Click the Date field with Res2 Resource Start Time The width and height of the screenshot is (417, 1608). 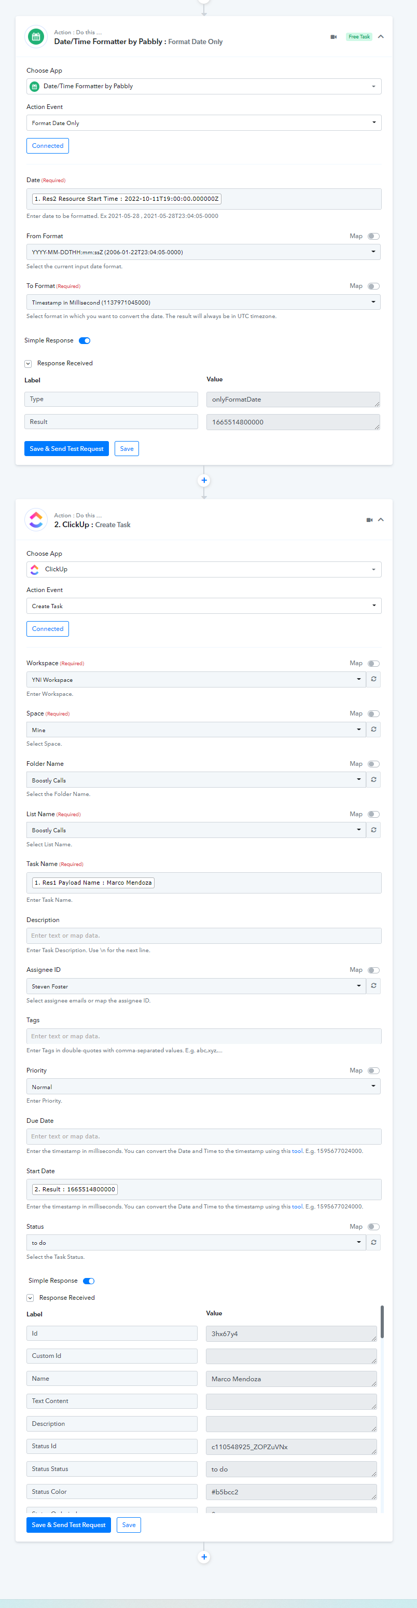203,199
